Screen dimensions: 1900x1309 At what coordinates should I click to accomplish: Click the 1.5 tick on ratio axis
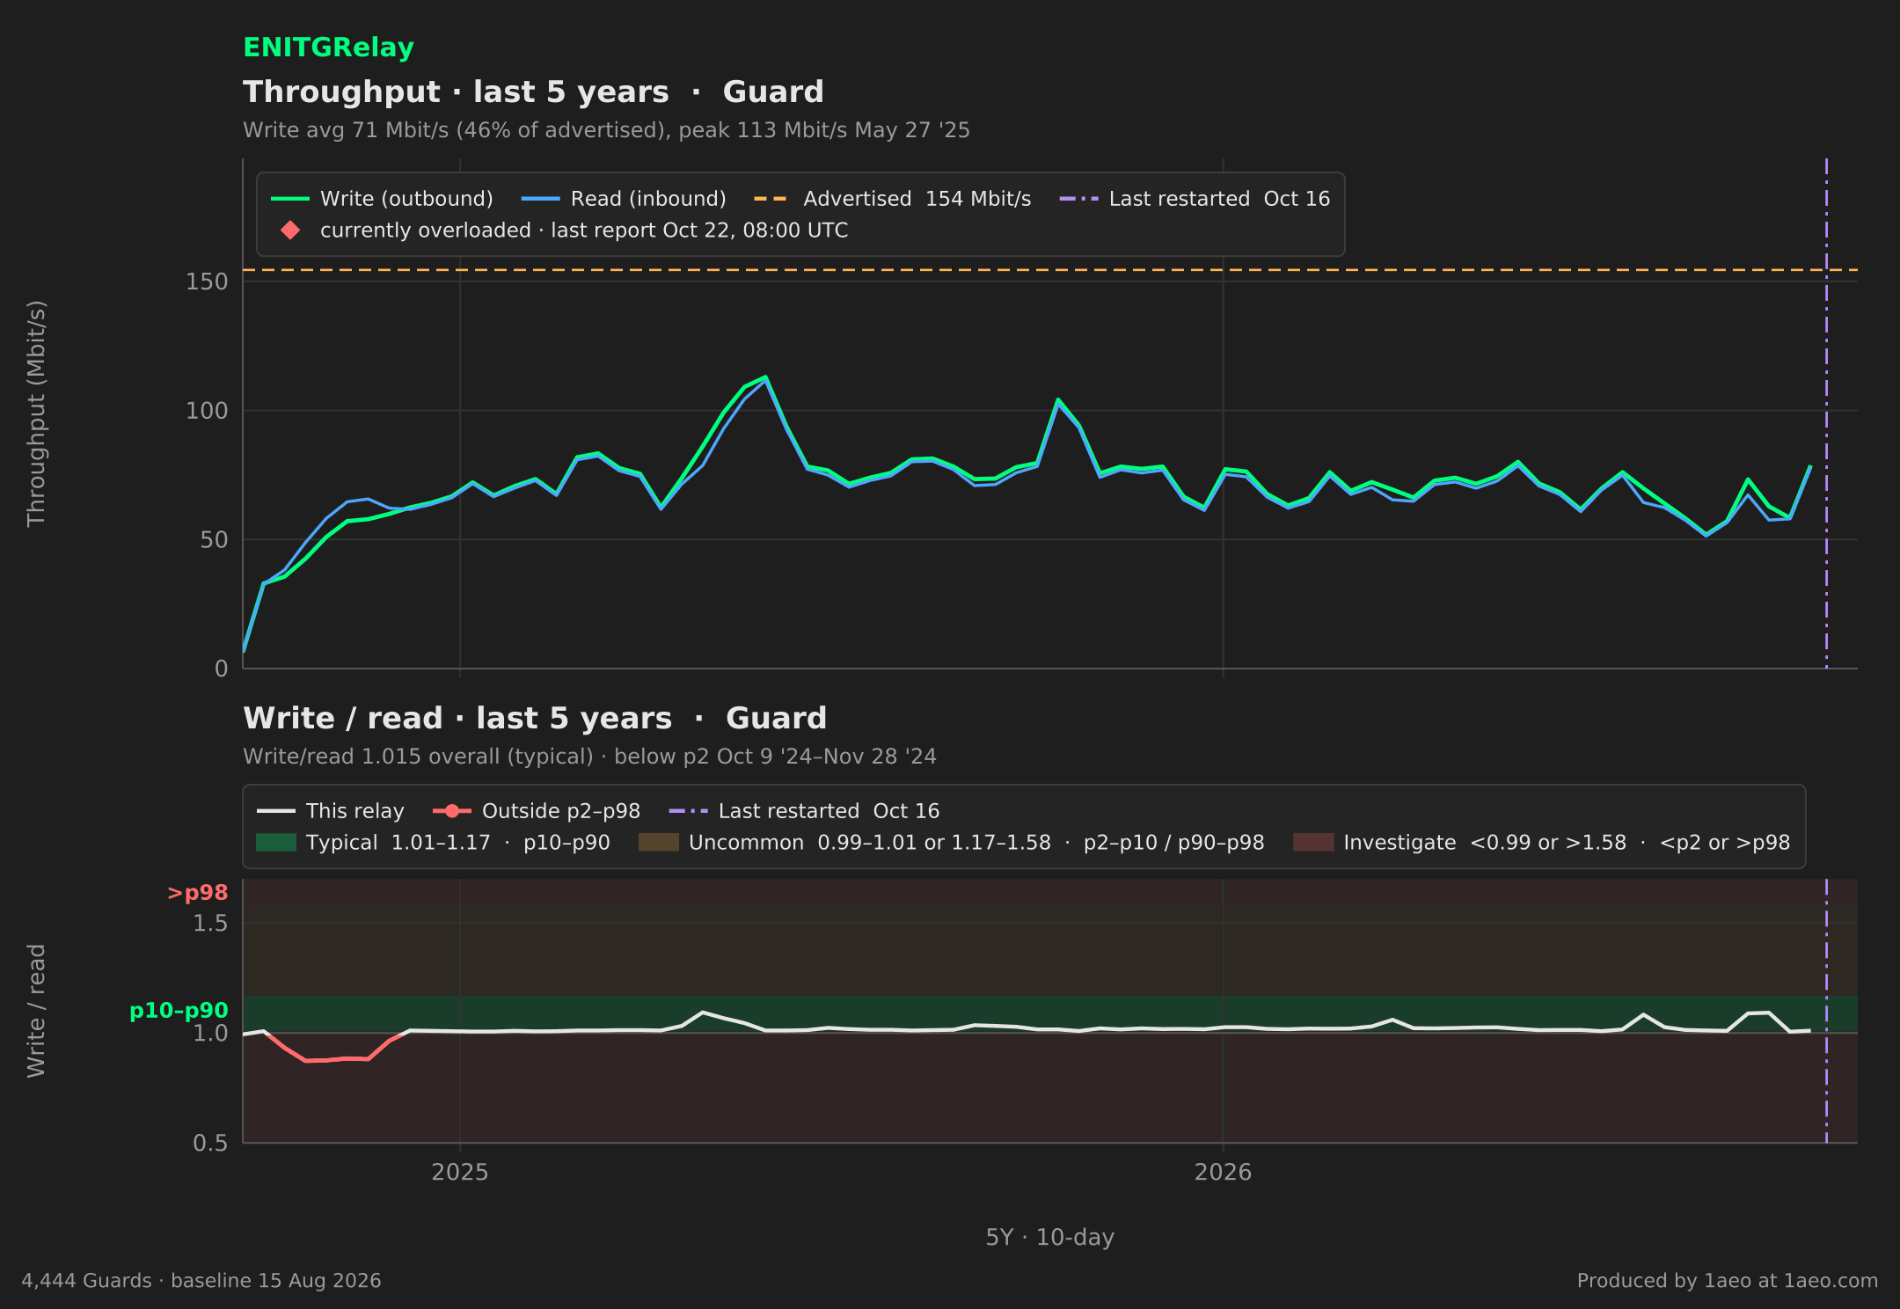210,923
